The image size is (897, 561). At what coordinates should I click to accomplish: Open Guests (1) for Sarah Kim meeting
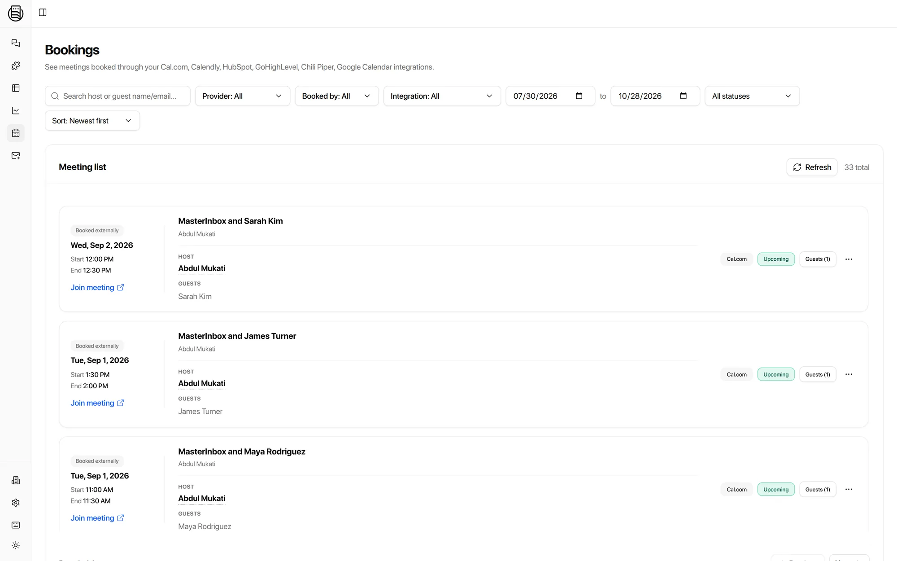[818, 259]
